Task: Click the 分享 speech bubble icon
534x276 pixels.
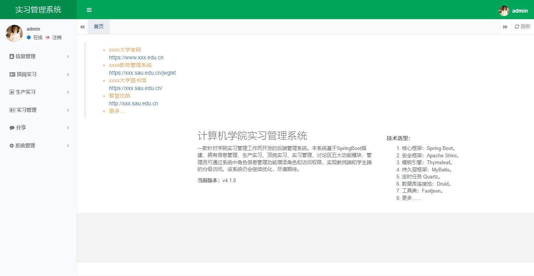Action: (12, 128)
